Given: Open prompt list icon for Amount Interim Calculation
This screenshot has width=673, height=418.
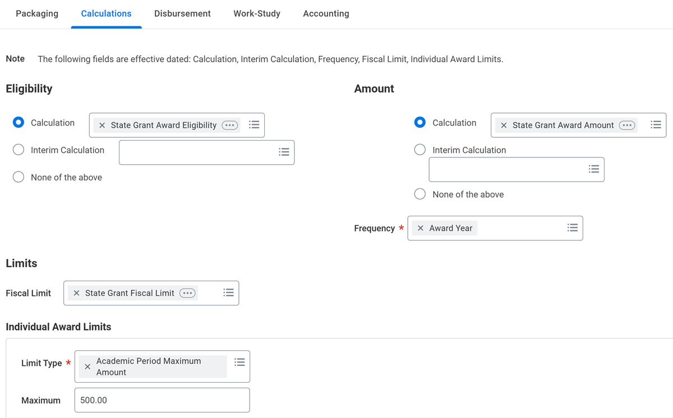Looking at the screenshot, I should click(x=594, y=169).
